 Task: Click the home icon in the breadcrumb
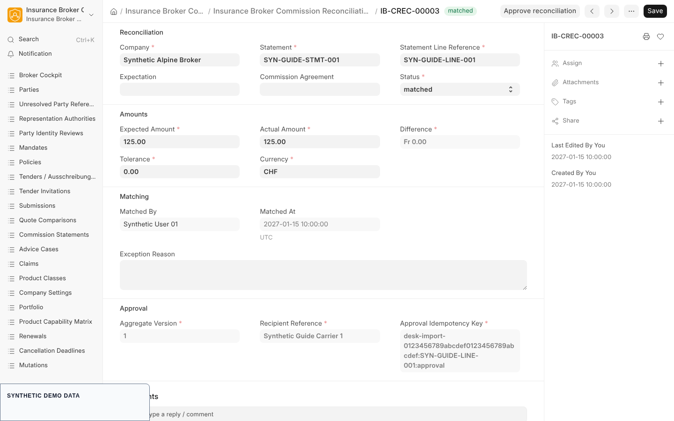(x=114, y=11)
